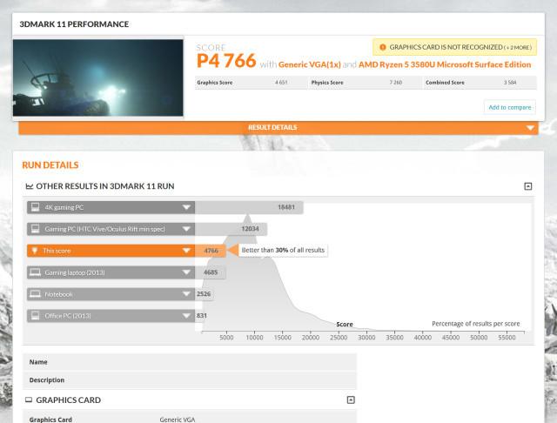Viewport: 557px width, 423px height.
Task: Click the Office PC (2013) icon
Action: (35, 315)
